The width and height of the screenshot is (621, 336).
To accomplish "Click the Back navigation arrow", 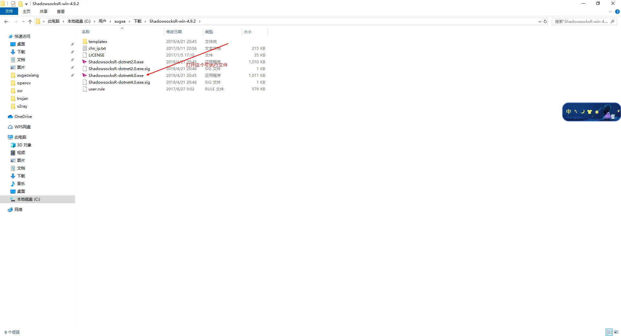I will point(6,21).
